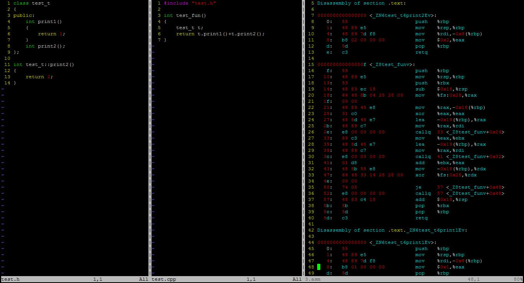The height and width of the screenshot is (283, 524).
Task: Place cursor on 'test_t t;' line
Action: (189, 28)
